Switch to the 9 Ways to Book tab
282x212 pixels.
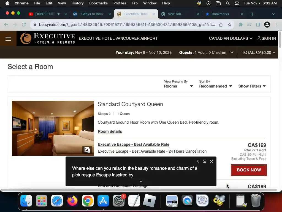point(91,14)
